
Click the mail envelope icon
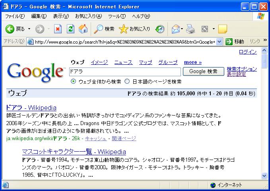tap(176, 29)
